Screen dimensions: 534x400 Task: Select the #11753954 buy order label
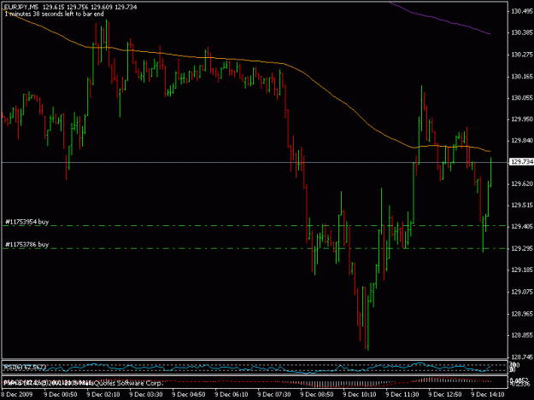[x=26, y=222]
